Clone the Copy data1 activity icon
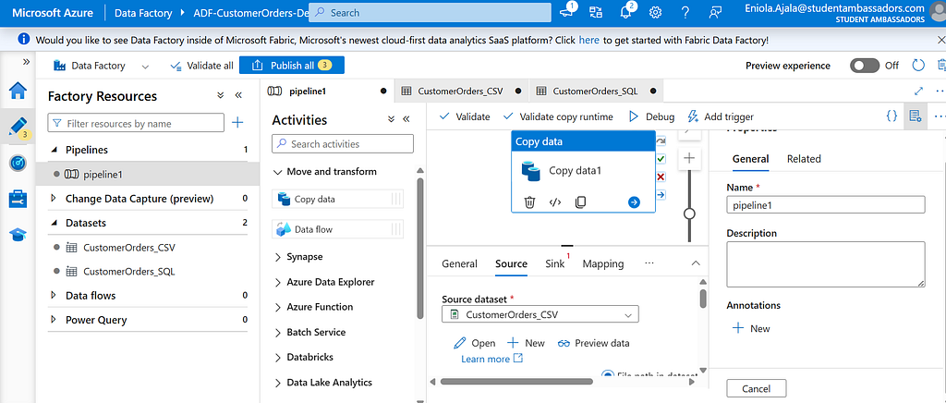The image size is (946, 403). [x=580, y=202]
